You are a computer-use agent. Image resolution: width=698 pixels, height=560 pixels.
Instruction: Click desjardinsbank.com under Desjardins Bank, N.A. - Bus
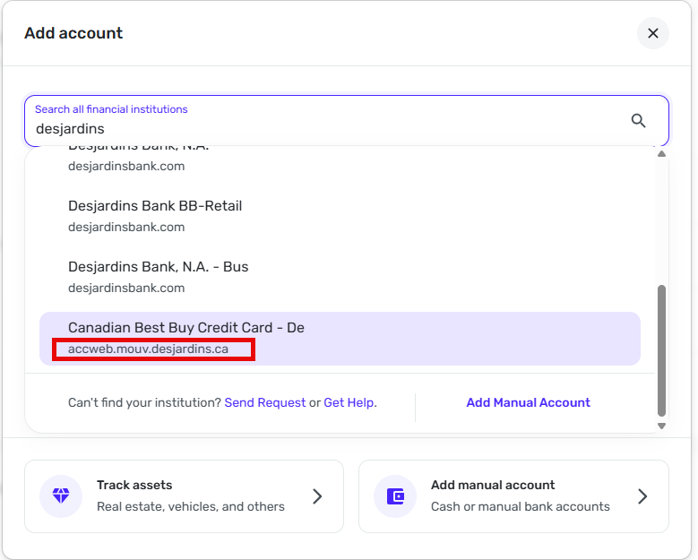pos(126,288)
